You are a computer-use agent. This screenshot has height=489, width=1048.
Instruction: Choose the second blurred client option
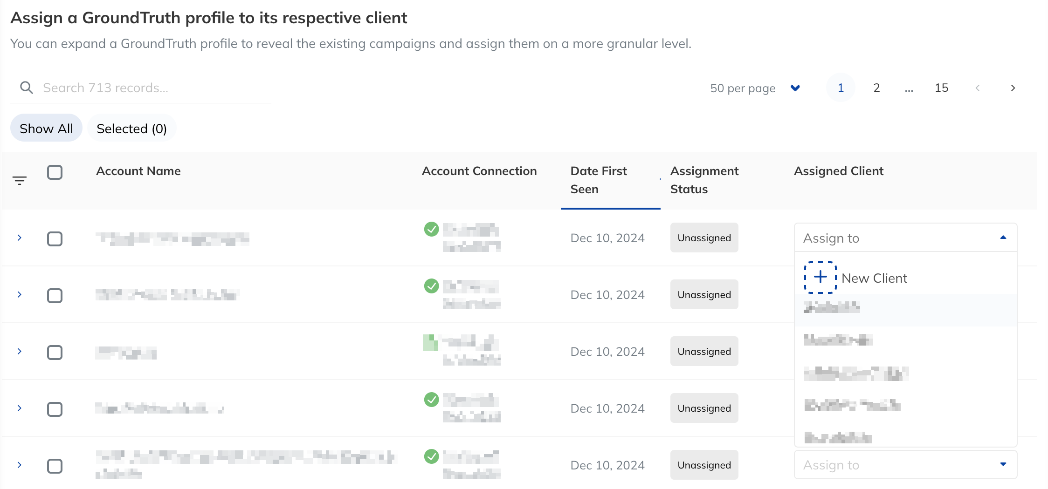[905, 340]
